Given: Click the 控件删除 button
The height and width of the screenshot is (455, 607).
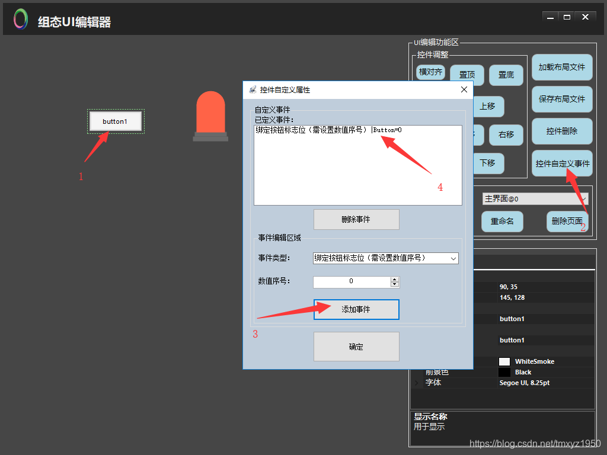Looking at the screenshot, I should (562, 132).
